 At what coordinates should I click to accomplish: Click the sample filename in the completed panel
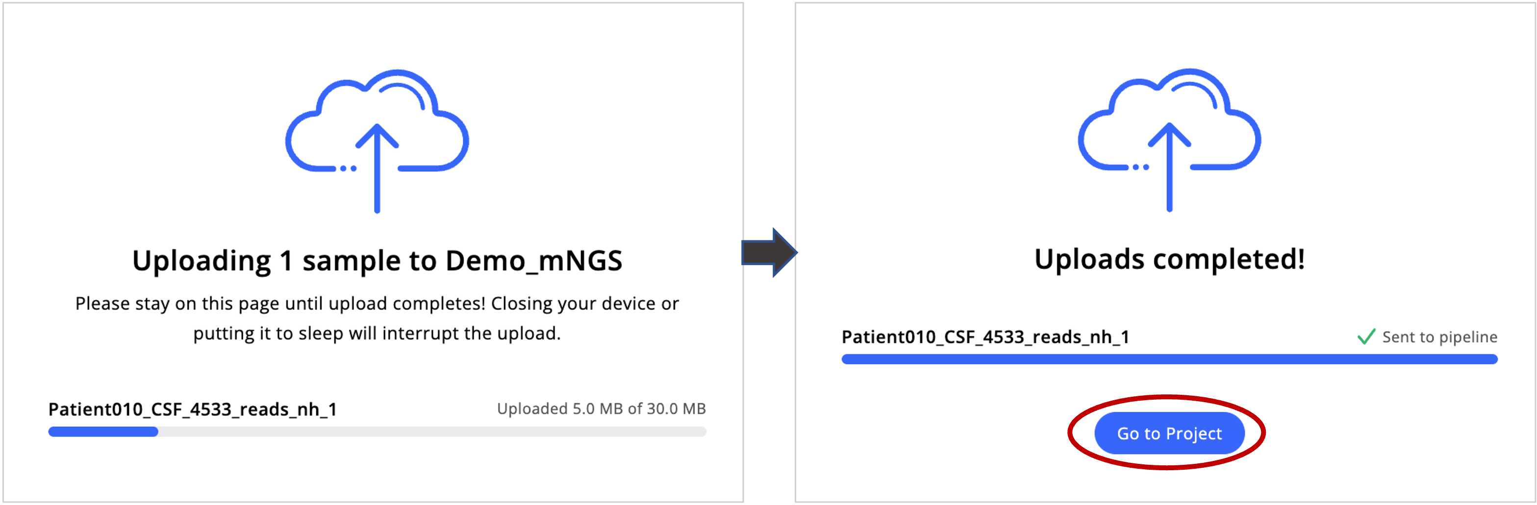tap(985, 337)
